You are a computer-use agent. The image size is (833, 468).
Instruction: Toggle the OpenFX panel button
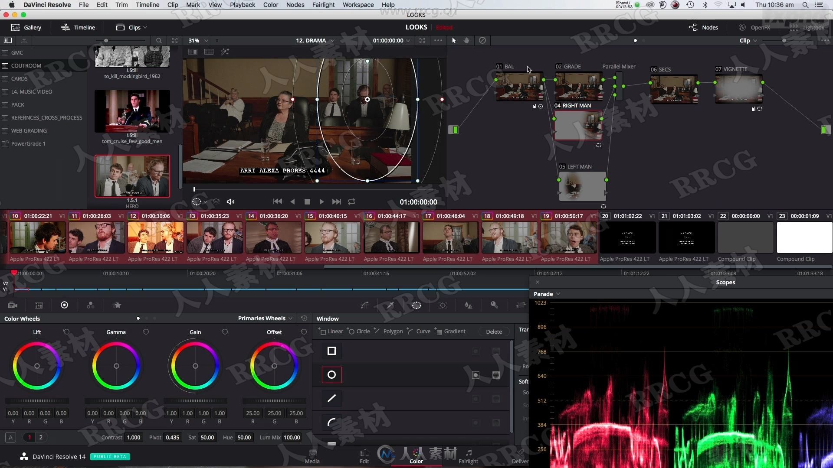click(x=754, y=27)
